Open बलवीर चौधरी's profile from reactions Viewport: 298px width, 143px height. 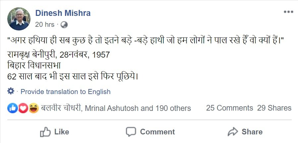point(61,108)
